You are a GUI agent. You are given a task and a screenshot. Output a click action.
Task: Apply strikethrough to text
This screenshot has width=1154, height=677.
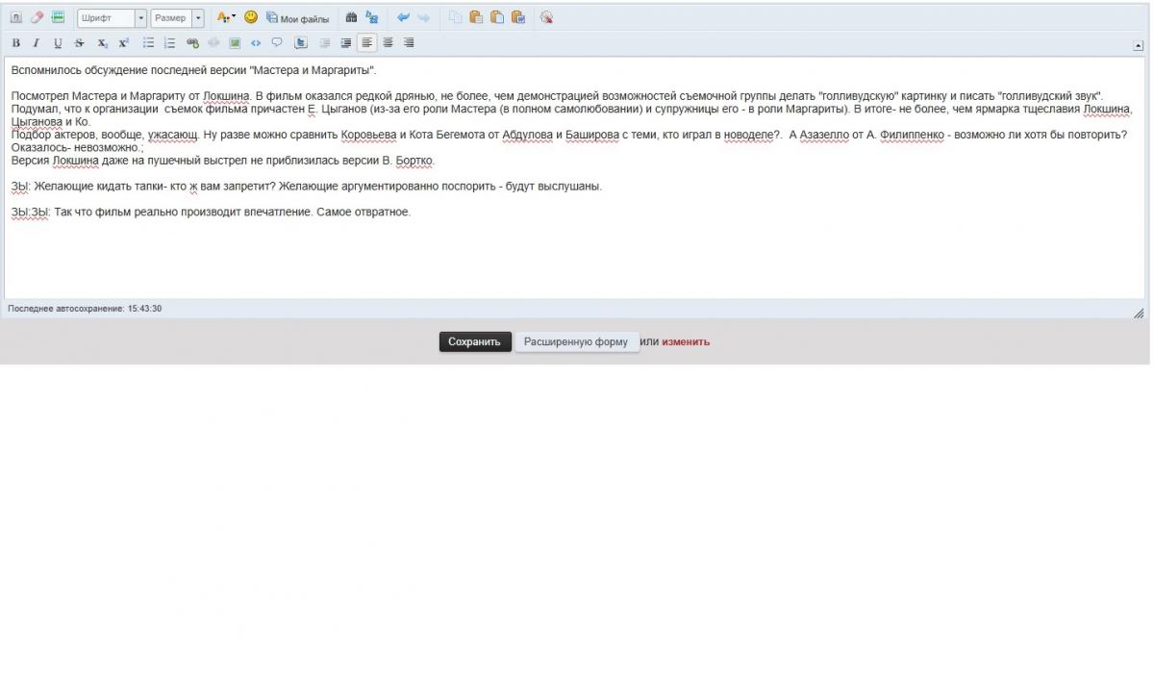[79, 43]
